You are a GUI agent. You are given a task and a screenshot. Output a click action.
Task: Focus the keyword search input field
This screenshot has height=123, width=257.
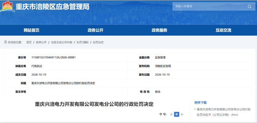point(214,6)
